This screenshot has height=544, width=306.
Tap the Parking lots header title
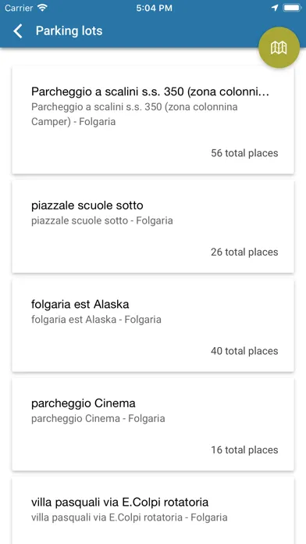[x=69, y=31]
